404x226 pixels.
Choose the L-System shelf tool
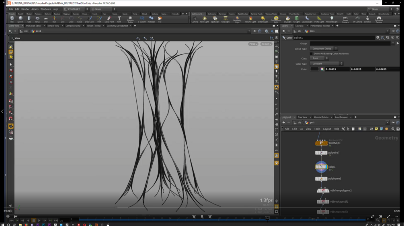pyautogui.click(x=142, y=19)
